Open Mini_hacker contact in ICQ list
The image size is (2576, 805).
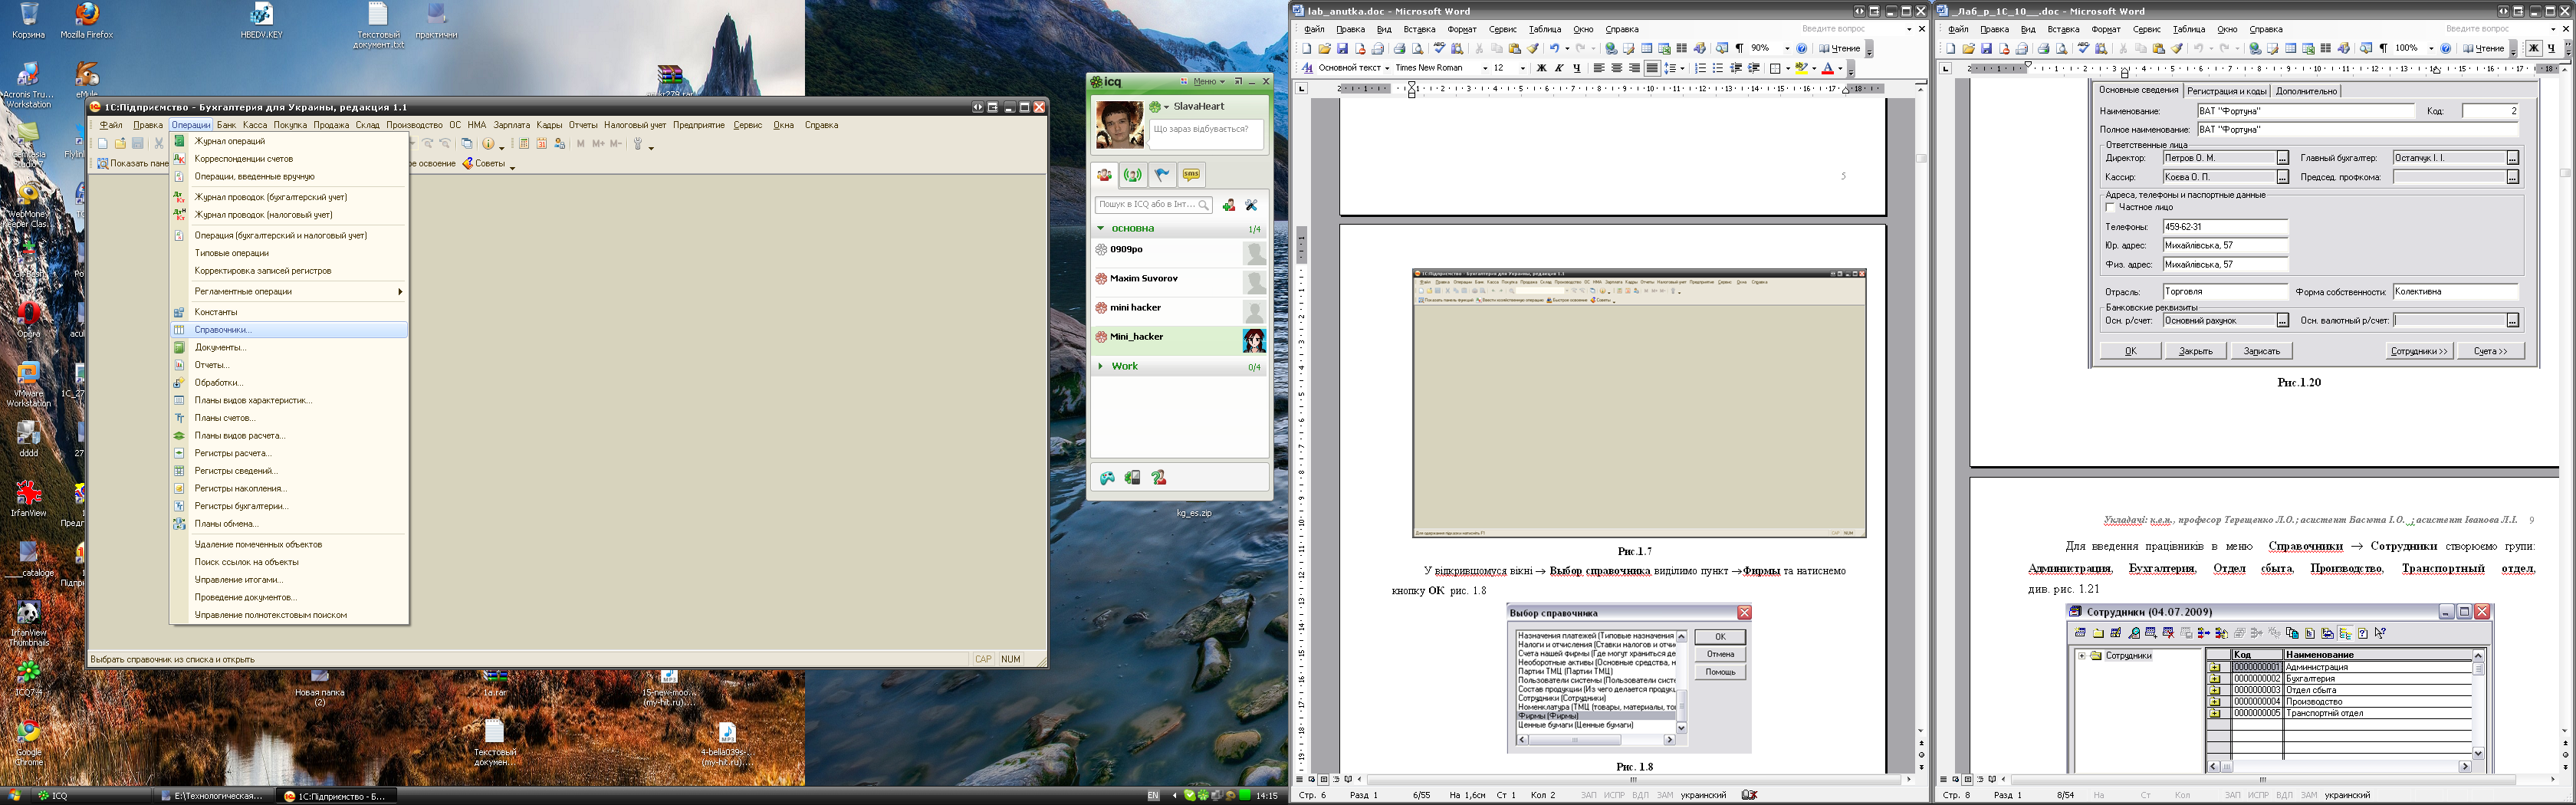(1180, 340)
